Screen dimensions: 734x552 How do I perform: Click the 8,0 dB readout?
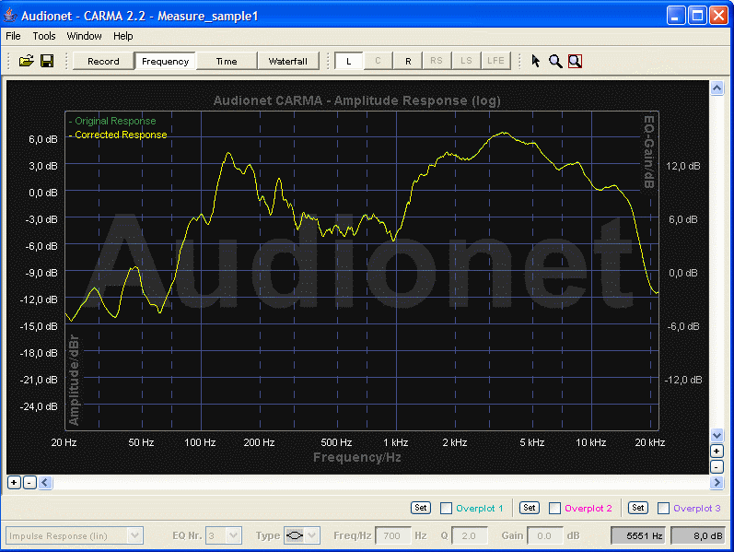click(699, 535)
